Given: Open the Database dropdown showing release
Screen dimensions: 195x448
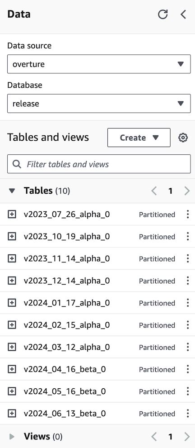Looking at the screenshot, I should coord(99,104).
